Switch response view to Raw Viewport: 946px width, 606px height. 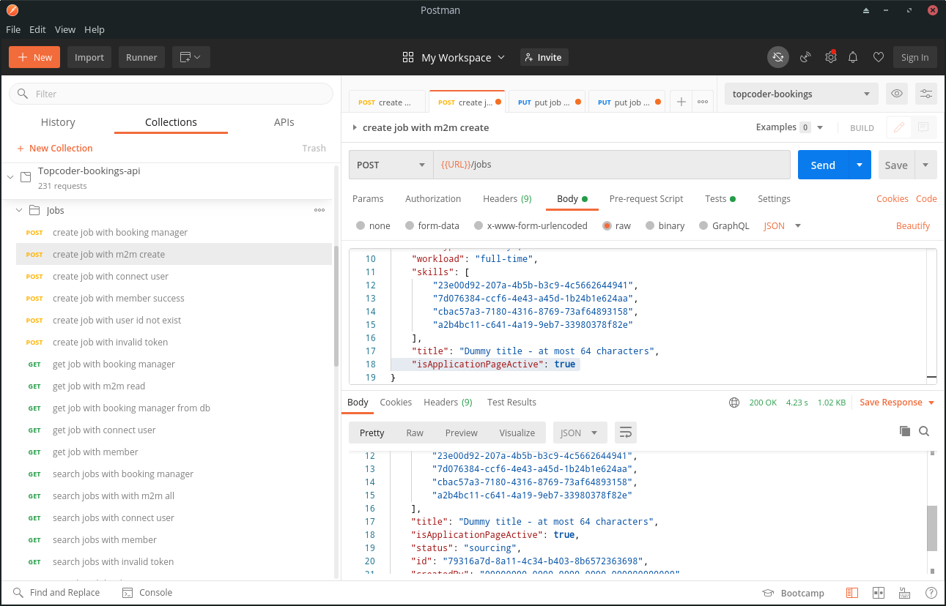[415, 433]
